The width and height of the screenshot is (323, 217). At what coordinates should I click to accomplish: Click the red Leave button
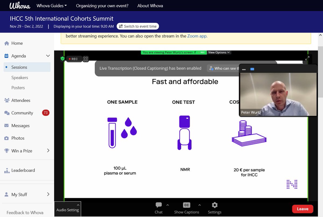click(303, 209)
